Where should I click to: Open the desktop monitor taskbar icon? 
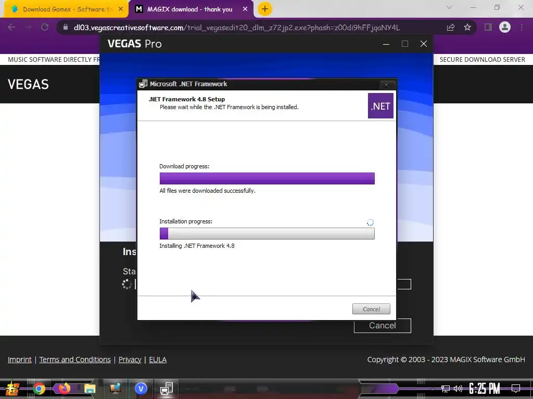coord(115,388)
